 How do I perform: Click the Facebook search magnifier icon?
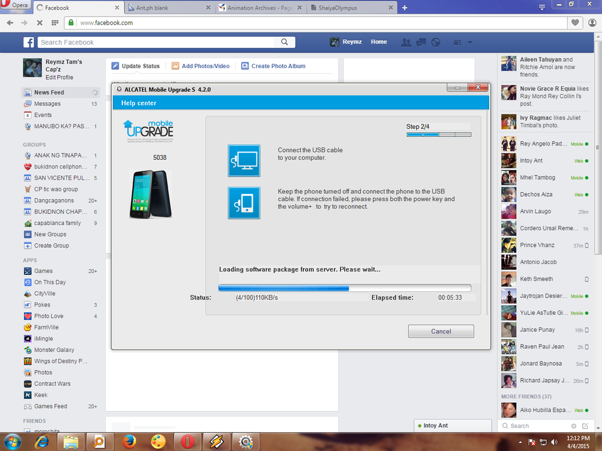click(x=285, y=42)
